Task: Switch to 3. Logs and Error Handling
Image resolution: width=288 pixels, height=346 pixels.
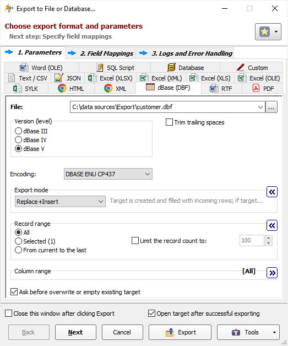Action: click(x=185, y=53)
